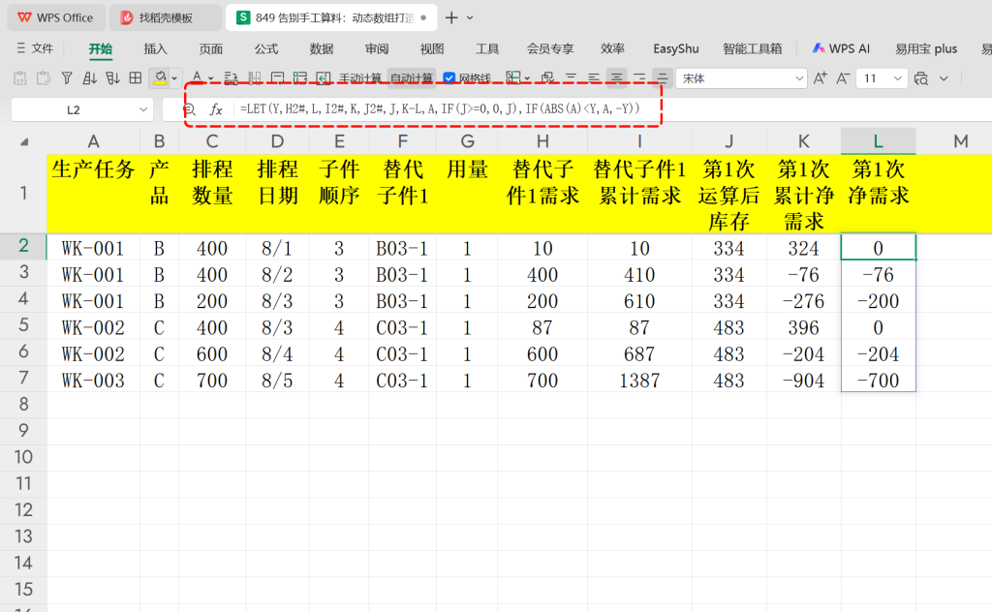Viewport: 992px width, 612px height.
Task: Open the 文件 file menu
Action: 35,48
